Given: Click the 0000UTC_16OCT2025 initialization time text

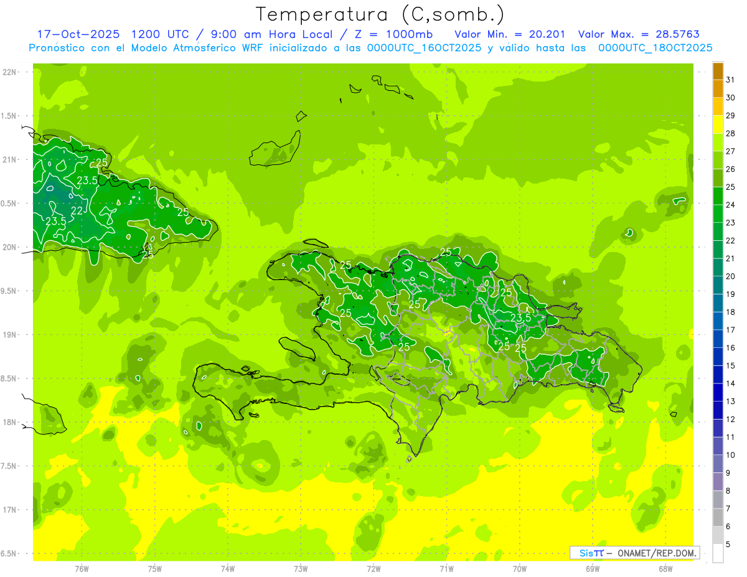Looking at the screenshot, I should pos(425,48).
